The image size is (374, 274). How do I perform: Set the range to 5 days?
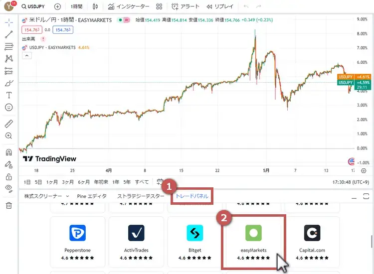[38, 182]
